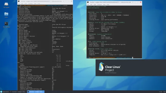Click 'Max compute units' line
The width and height of the screenshot is (166, 93).
[x=36, y=41]
